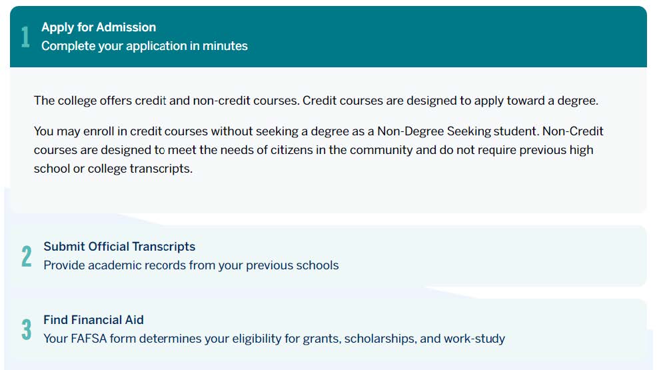The width and height of the screenshot is (657, 370).
Task: Select "Provide academic records from your previous schools"
Action: 191,265
